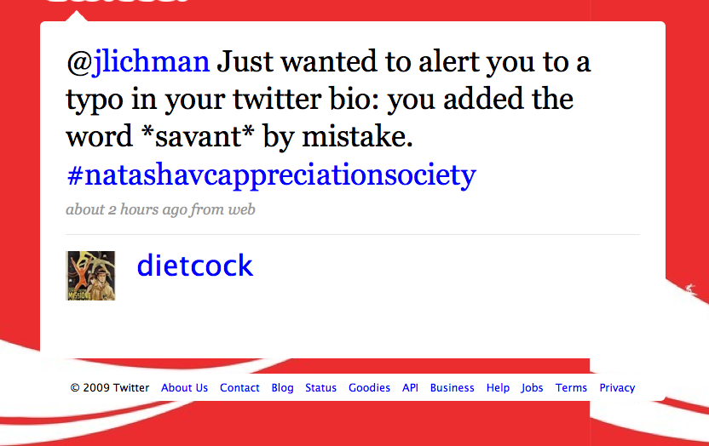709x446 pixels.
Task: Open the Help footer link
Action: pyautogui.click(x=498, y=388)
